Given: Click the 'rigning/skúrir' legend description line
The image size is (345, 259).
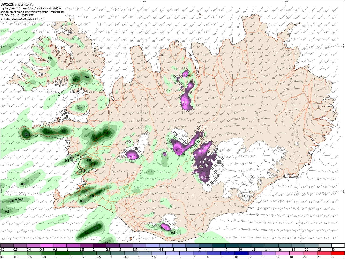Looking at the screenshot, I should (32, 8).
